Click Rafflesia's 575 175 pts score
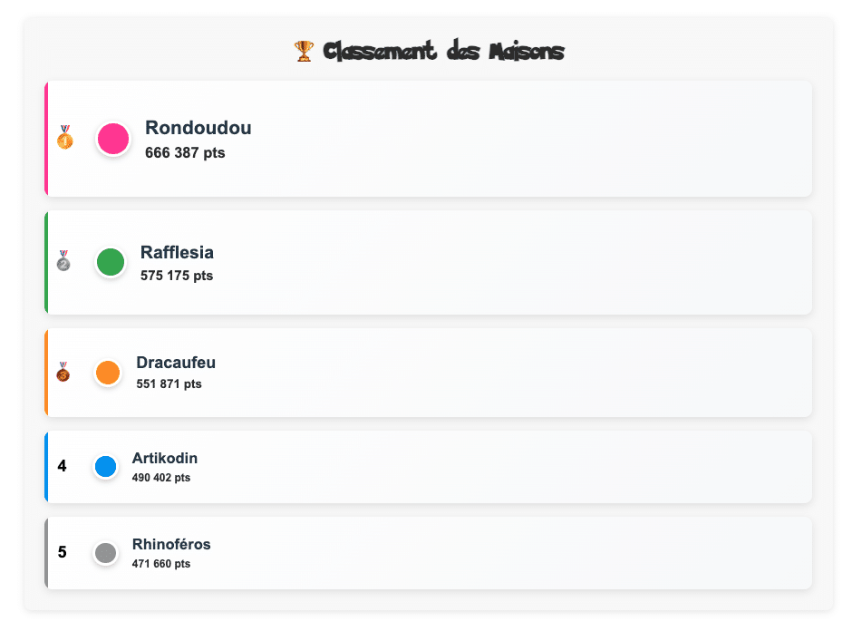The width and height of the screenshot is (852, 631). click(x=177, y=275)
